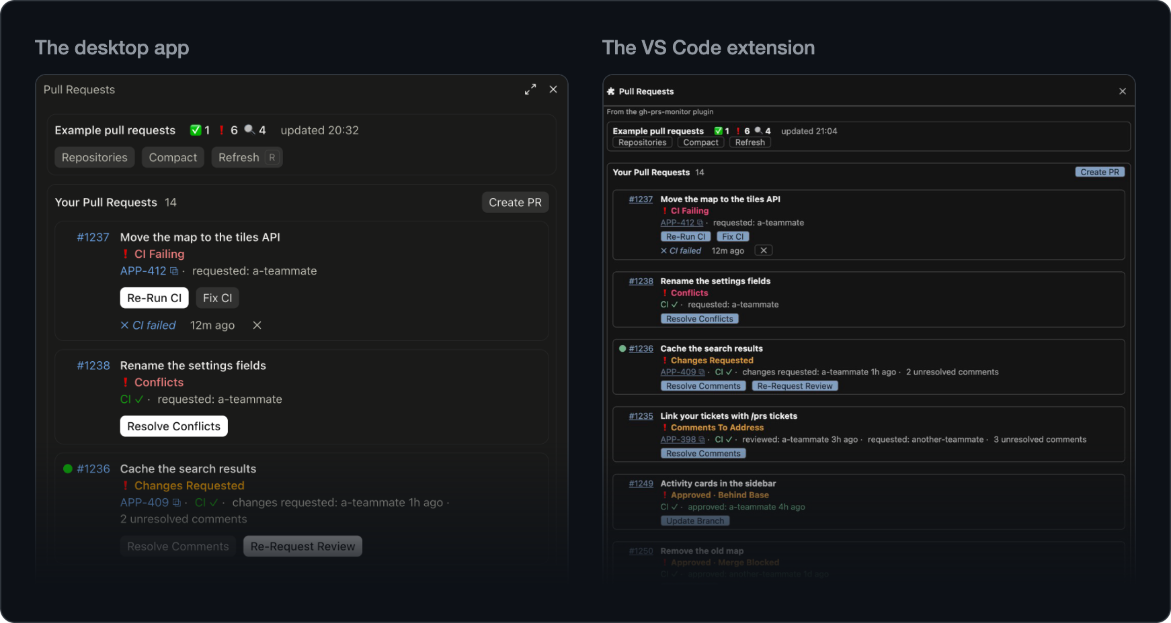Close the VS Code Pull Requests tab

coord(1123,91)
